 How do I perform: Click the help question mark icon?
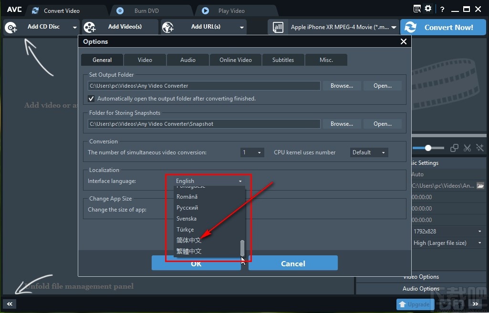pyautogui.click(x=442, y=9)
